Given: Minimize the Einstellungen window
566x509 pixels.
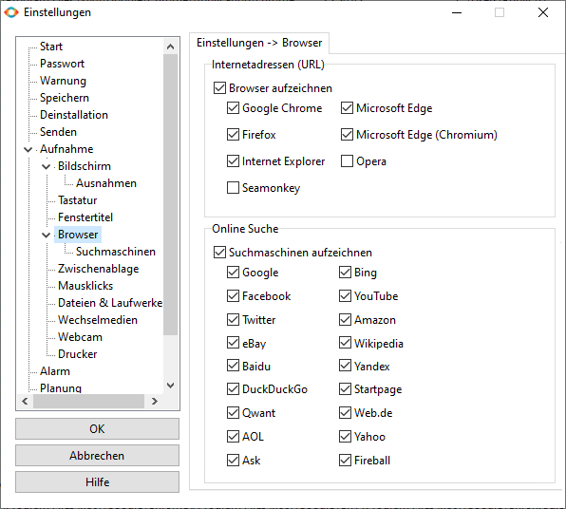Looking at the screenshot, I should click(457, 12).
